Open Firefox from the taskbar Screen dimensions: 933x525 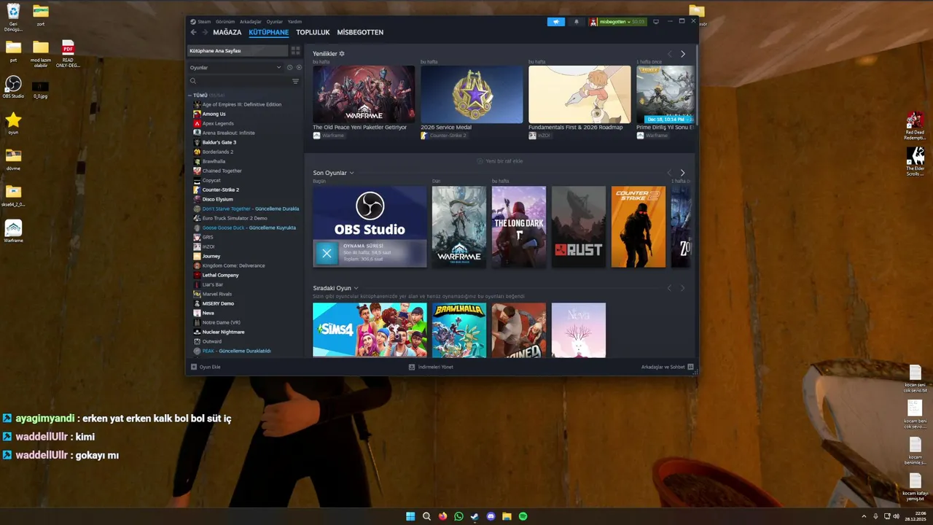click(x=442, y=516)
